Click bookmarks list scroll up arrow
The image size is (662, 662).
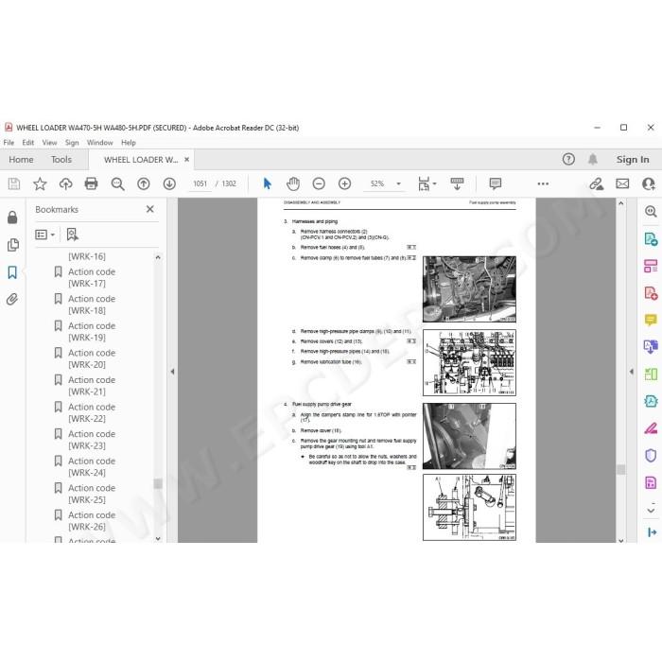(158, 257)
